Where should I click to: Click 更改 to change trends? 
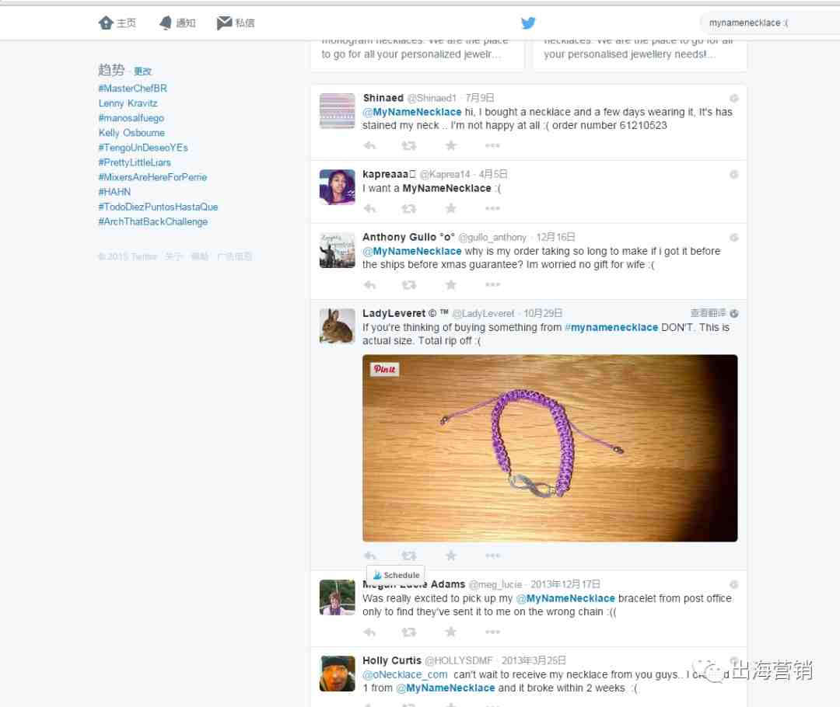[x=142, y=71]
